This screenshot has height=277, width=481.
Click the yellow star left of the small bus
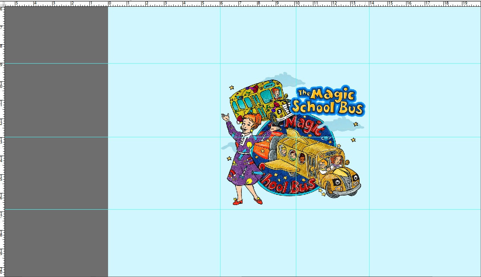point(231,88)
